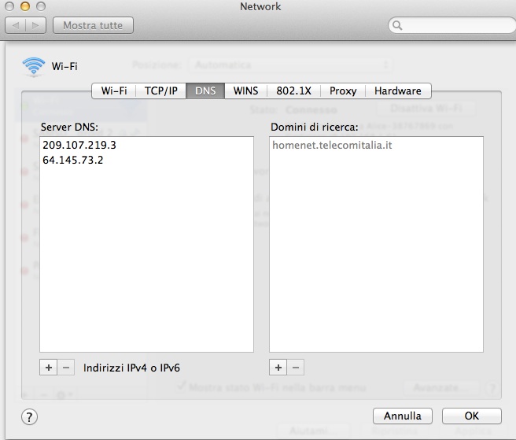Switch to the Wi-Fi tab
Image resolution: width=516 pixels, height=440 pixels.
(x=114, y=91)
